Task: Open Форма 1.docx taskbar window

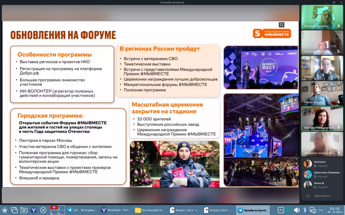Action: pyautogui.click(x=185, y=210)
